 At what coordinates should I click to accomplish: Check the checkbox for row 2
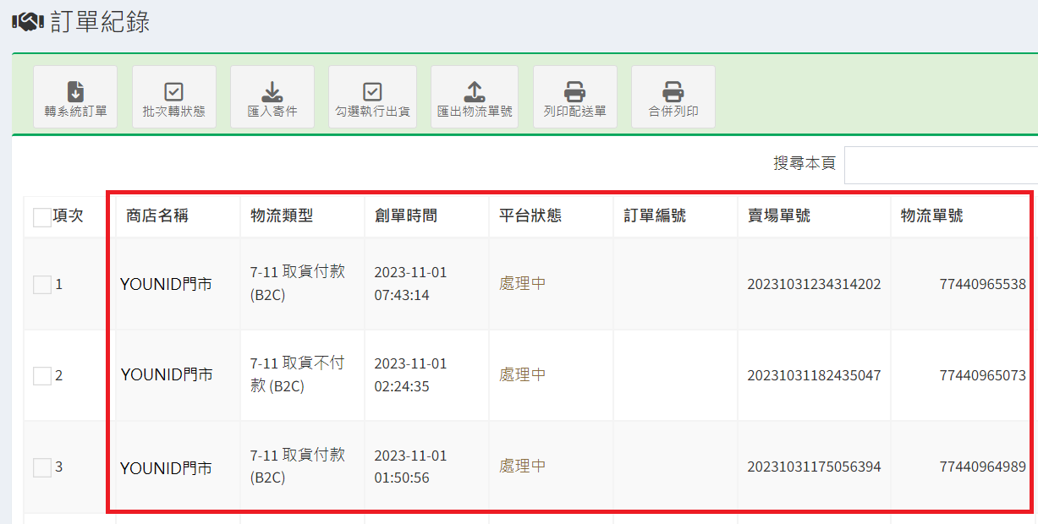coord(42,376)
